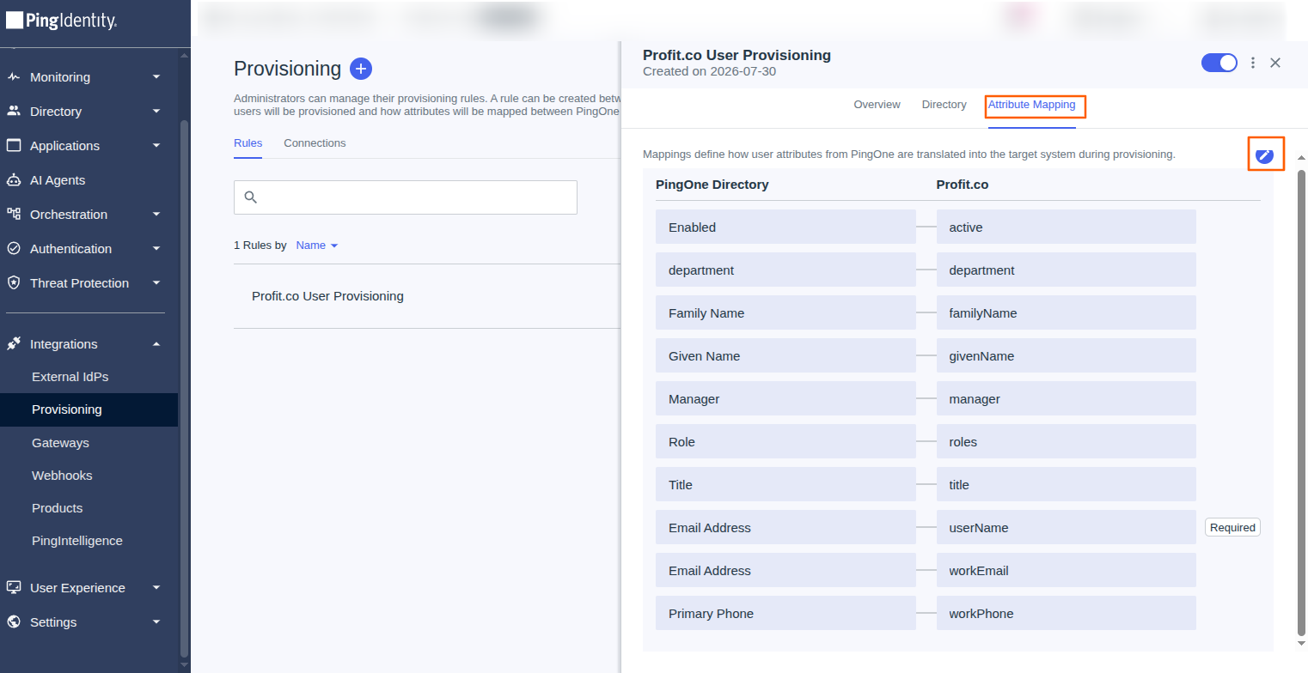This screenshot has width=1308, height=673.
Task: Click the sidebar scrollbar up arrow
Action: (x=184, y=57)
